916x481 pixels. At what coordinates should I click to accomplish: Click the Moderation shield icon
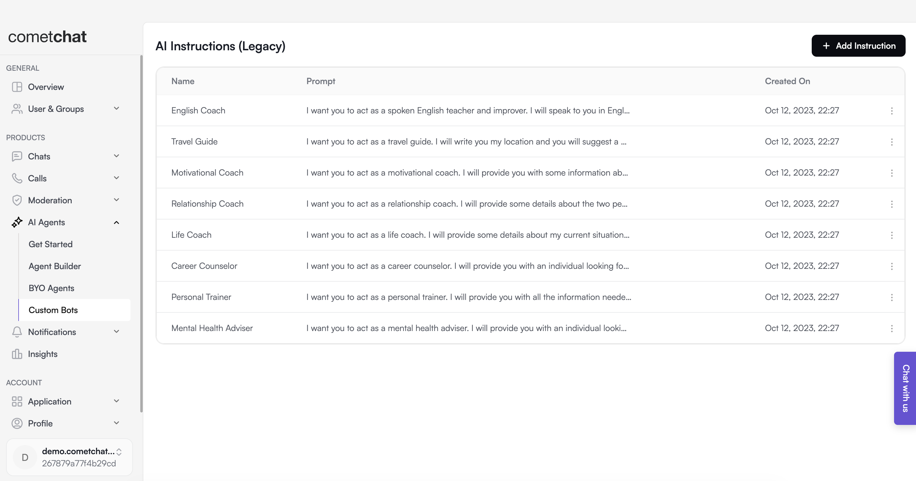[17, 201]
